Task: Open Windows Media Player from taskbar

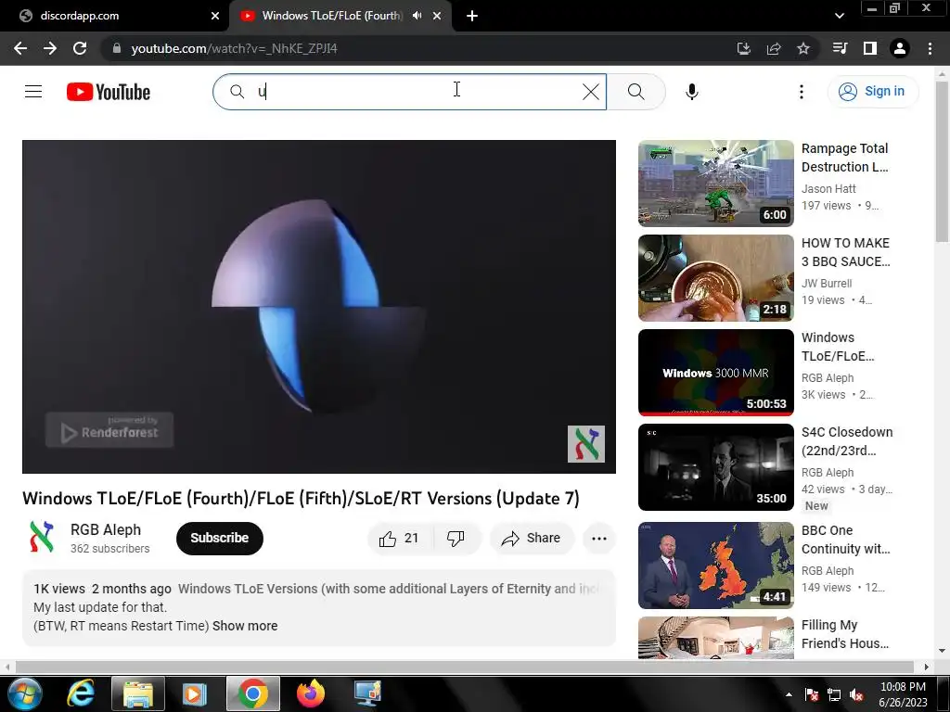Action: point(195,693)
